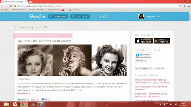
Task: Click Read More on the post
Action: [x=24, y=93]
